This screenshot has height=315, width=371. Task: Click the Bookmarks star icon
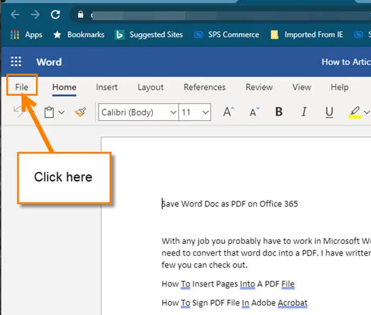point(57,35)
